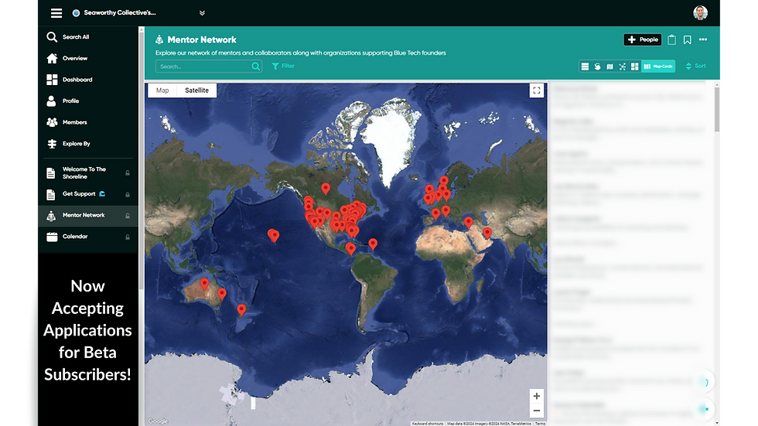Open the Get Support page
The width and height of the screenshot is (758, 426).
click(x=79, y=194)
